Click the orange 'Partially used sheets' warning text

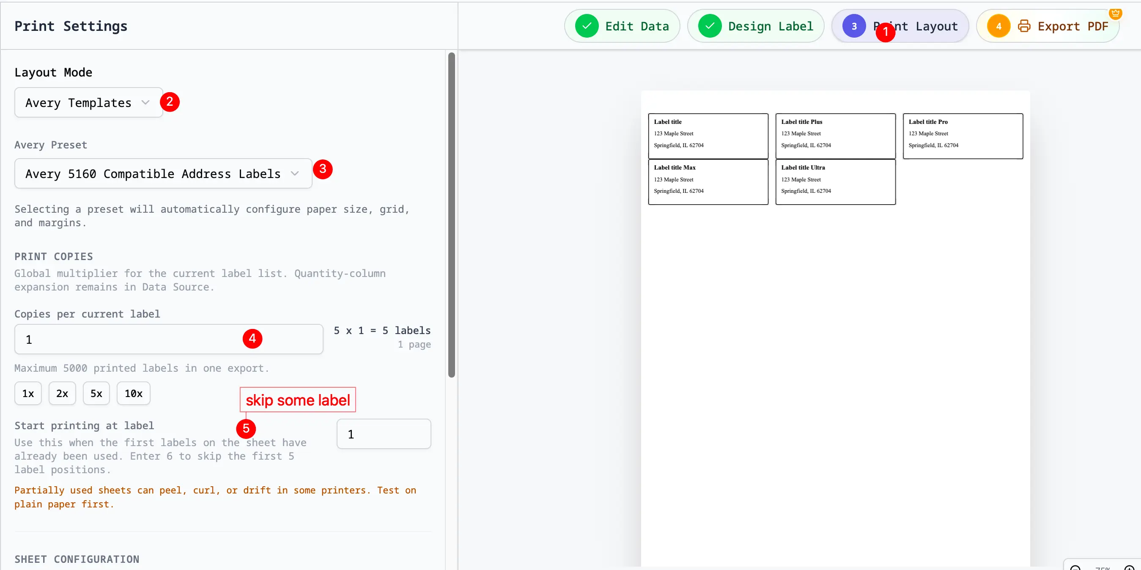[x=215, y=497]
